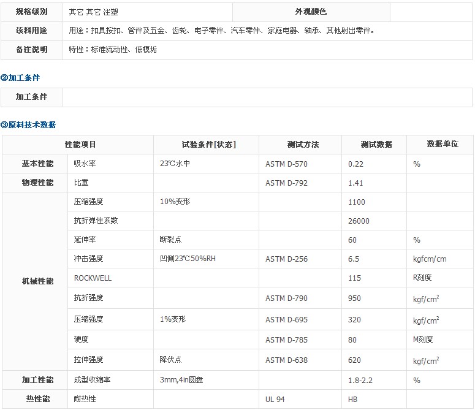The image size is (475, 410).
Task: Select the 基本性能 category cell
Action: point(37,164)
